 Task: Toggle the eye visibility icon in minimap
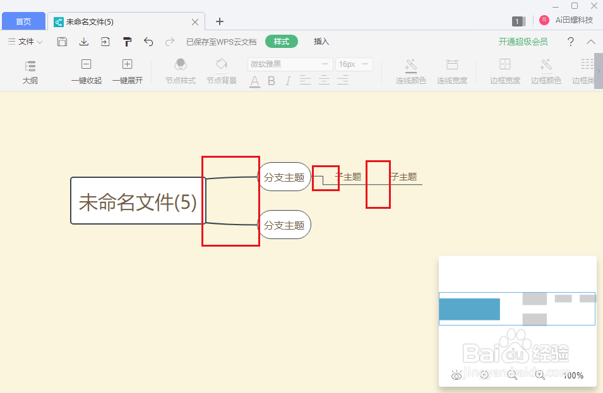(456, 375)
